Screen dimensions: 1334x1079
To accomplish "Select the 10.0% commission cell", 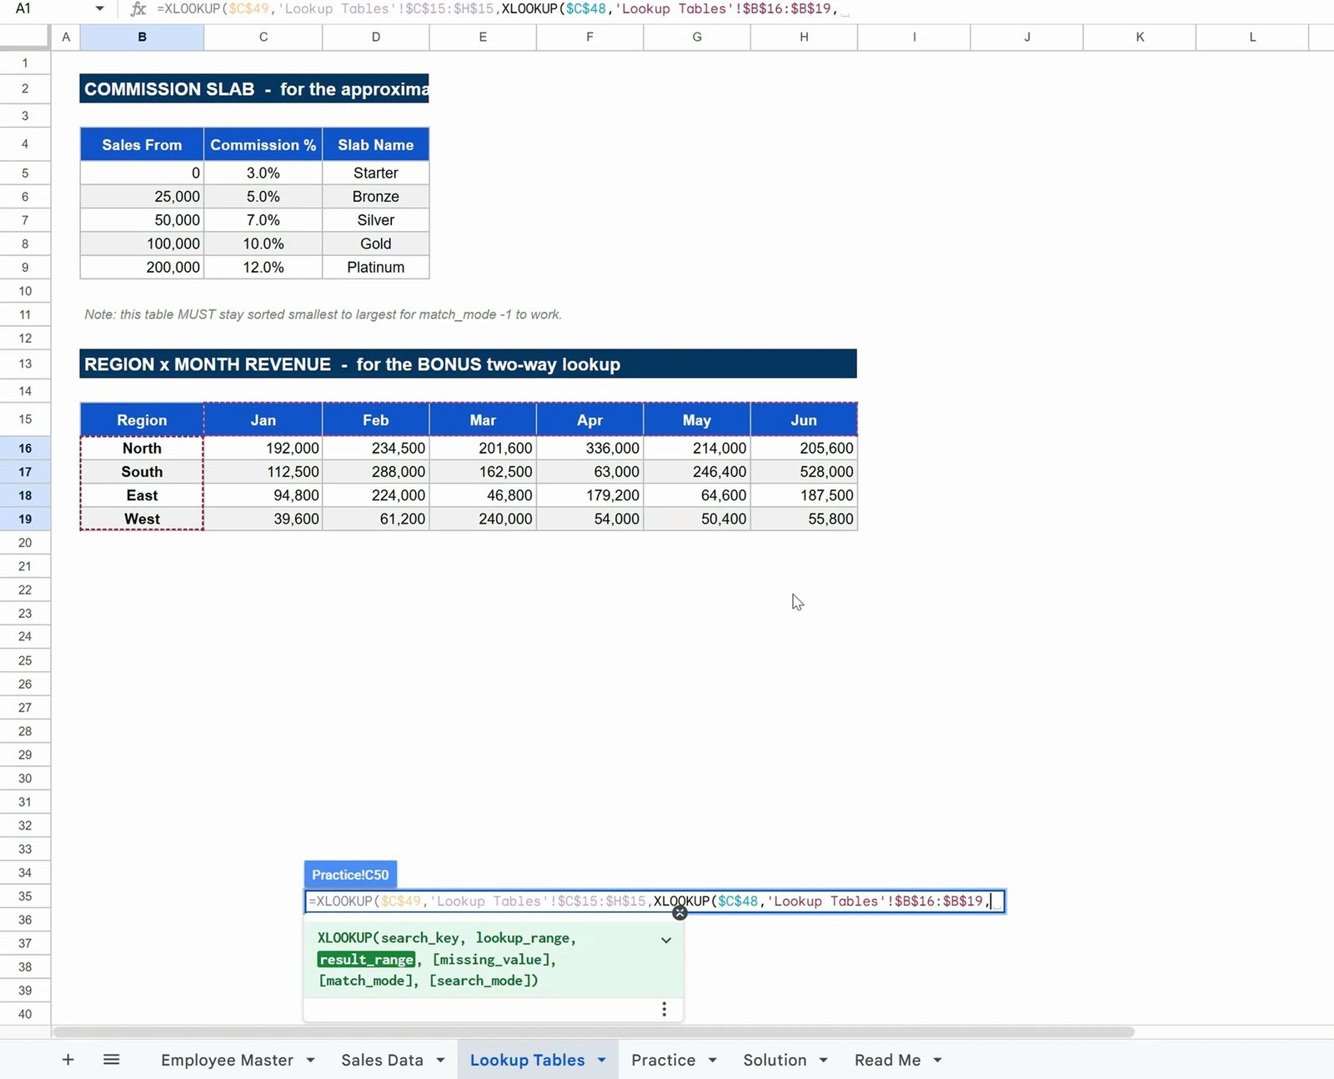I will 263,243.
